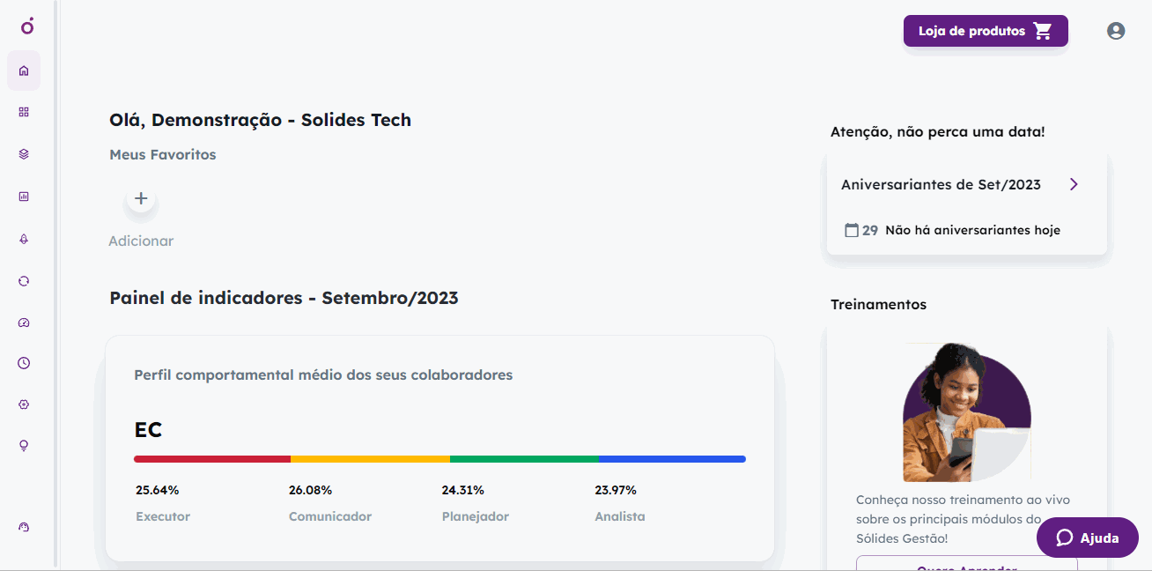1152x571 pixels.
Task: Click the headset support icon at sidebar bottom
Action: [x=24, y=527]
